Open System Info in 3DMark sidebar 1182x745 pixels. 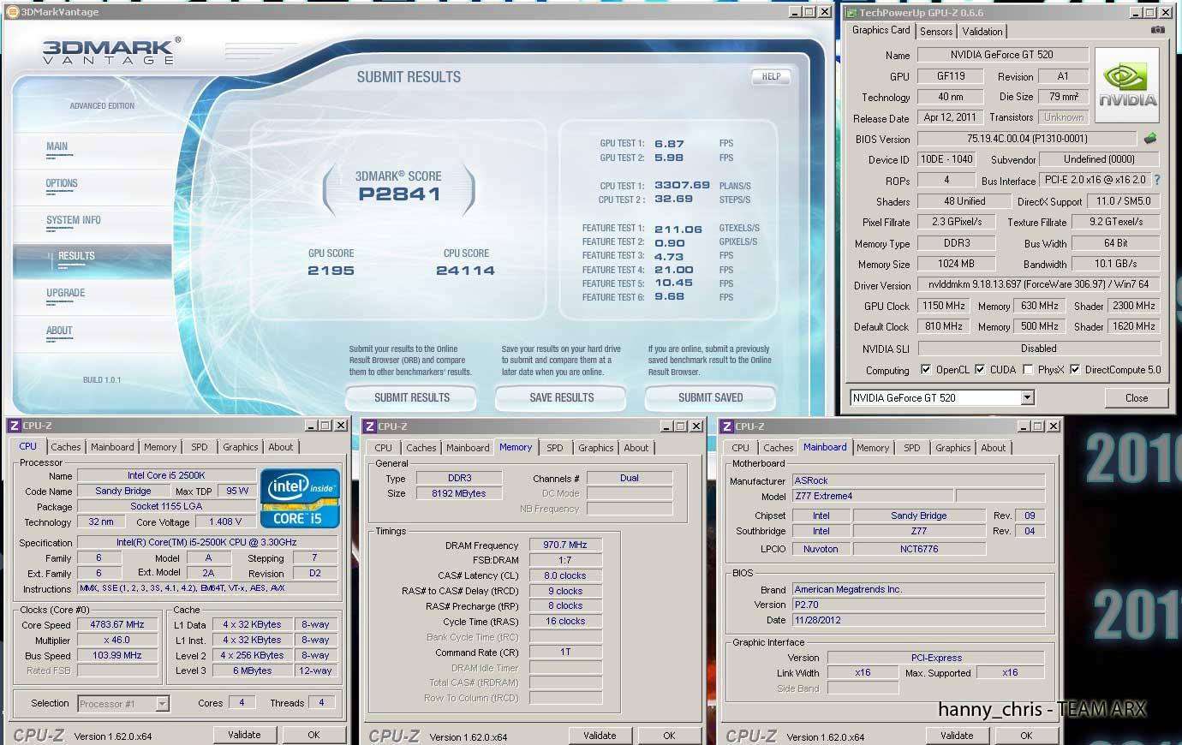pos(74,220)
